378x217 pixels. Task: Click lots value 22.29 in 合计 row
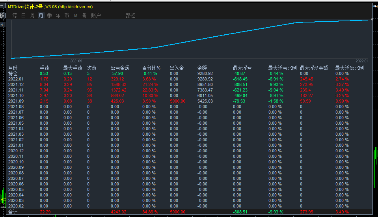click(45, 212)
